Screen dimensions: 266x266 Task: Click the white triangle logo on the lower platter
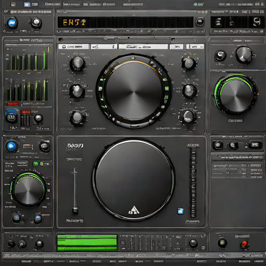pos(134,210)
